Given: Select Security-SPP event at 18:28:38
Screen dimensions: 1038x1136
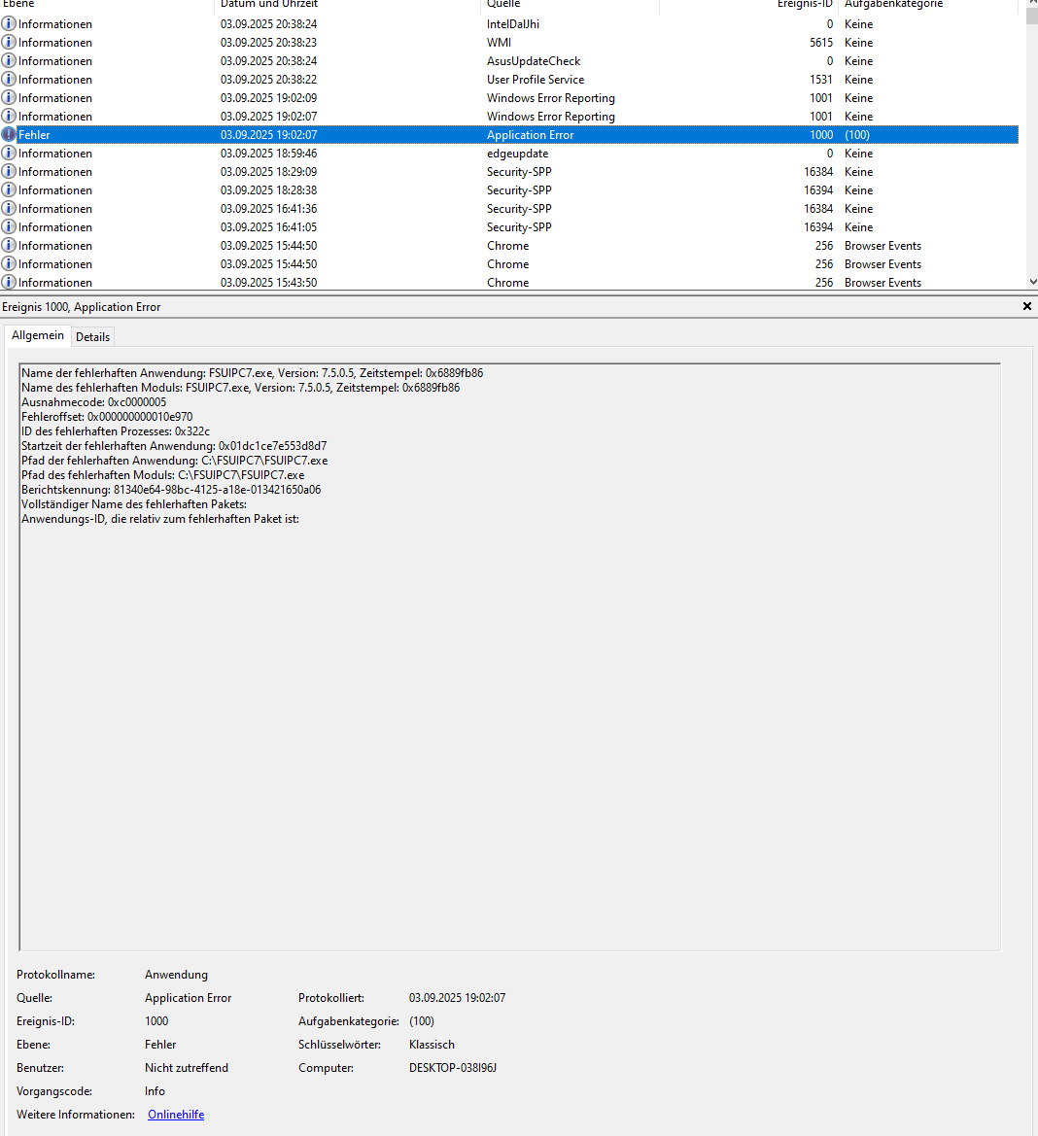Looking at the screenshot, I should coord(509,189).
